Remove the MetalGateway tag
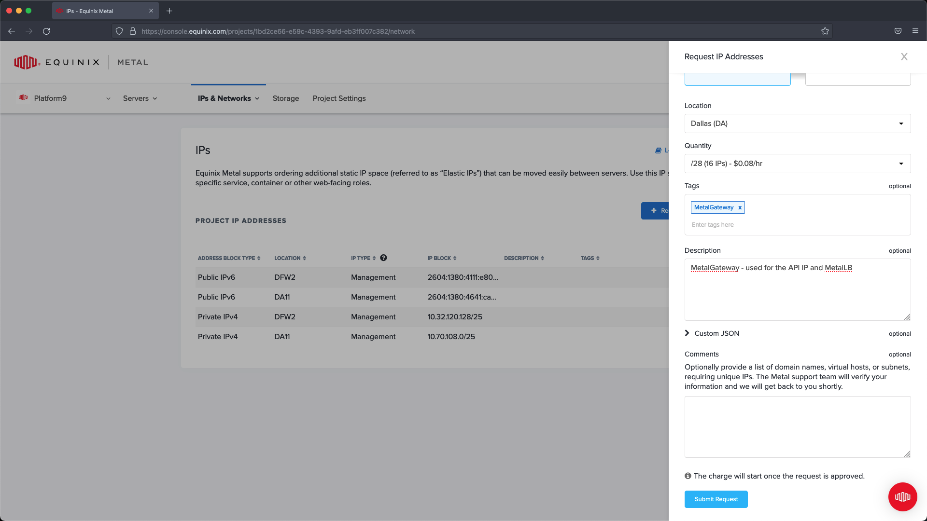The height and width of the screenshot is (521, 927). [x=740, y=207]
